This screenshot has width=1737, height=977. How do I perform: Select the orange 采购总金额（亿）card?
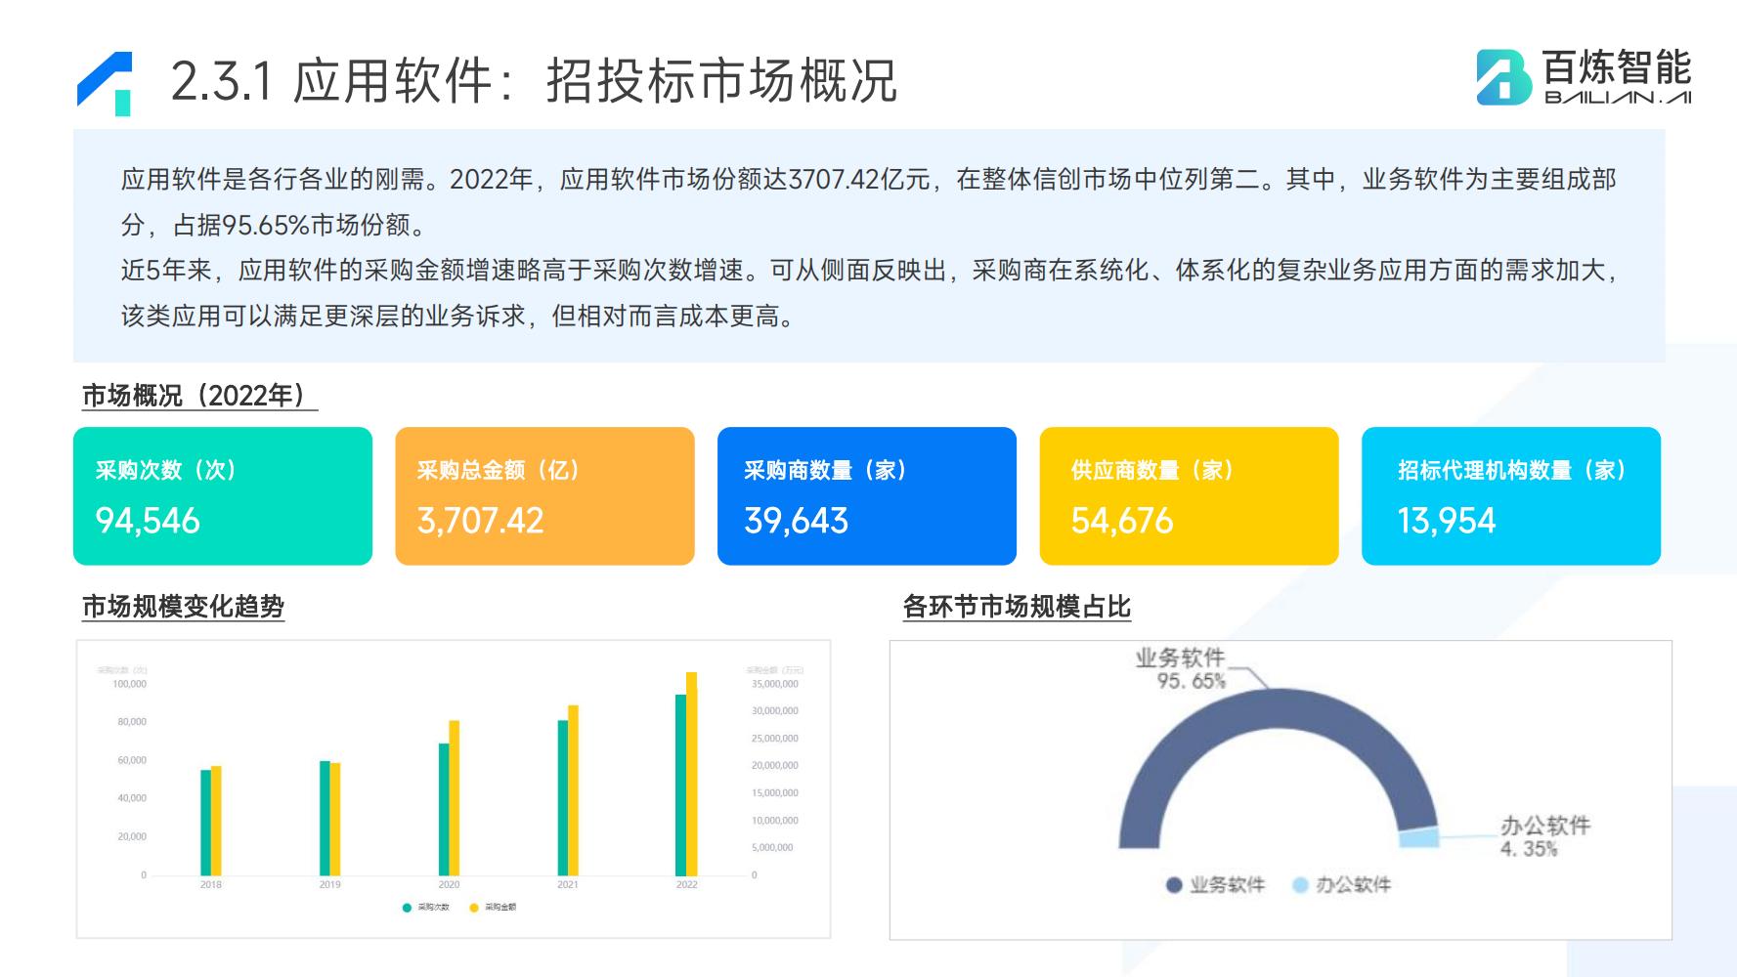(x=544, y=496)
